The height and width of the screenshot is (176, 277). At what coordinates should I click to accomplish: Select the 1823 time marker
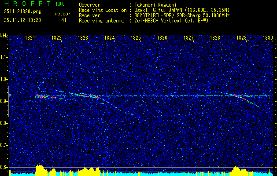pyautogui.click(x=83, y=38)
